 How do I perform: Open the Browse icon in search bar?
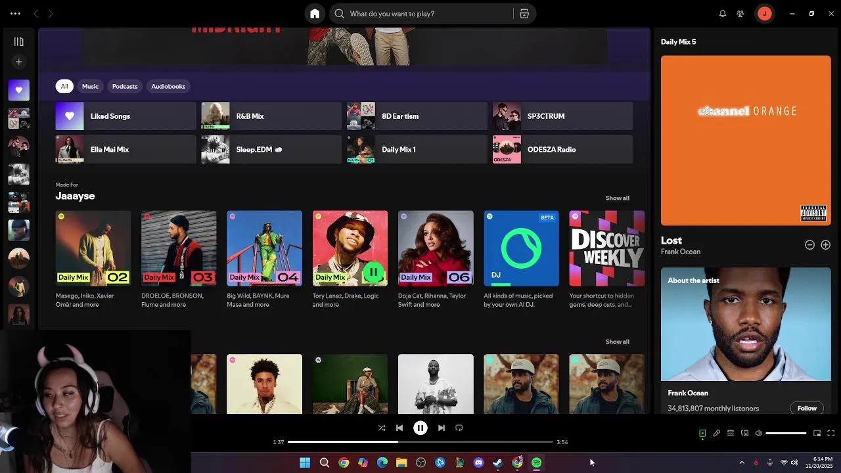point(524,14)
